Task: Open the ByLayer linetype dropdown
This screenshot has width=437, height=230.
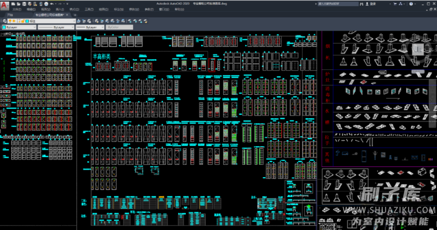Action: [55, 27]
